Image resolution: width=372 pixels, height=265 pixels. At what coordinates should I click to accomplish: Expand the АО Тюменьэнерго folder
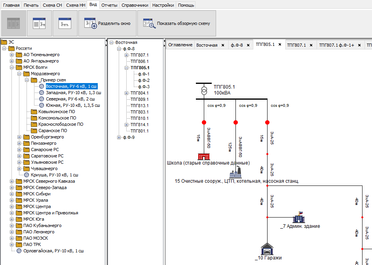coord(11,55)
